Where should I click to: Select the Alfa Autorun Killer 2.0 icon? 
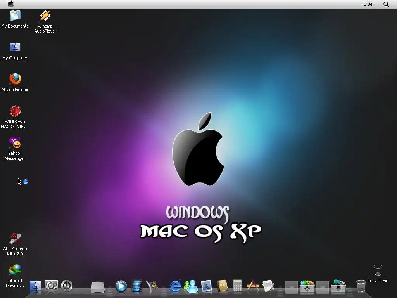15,244
